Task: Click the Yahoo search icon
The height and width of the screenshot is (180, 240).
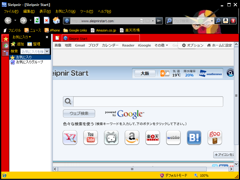Action: pyautogui.click(x=70, y=137)
